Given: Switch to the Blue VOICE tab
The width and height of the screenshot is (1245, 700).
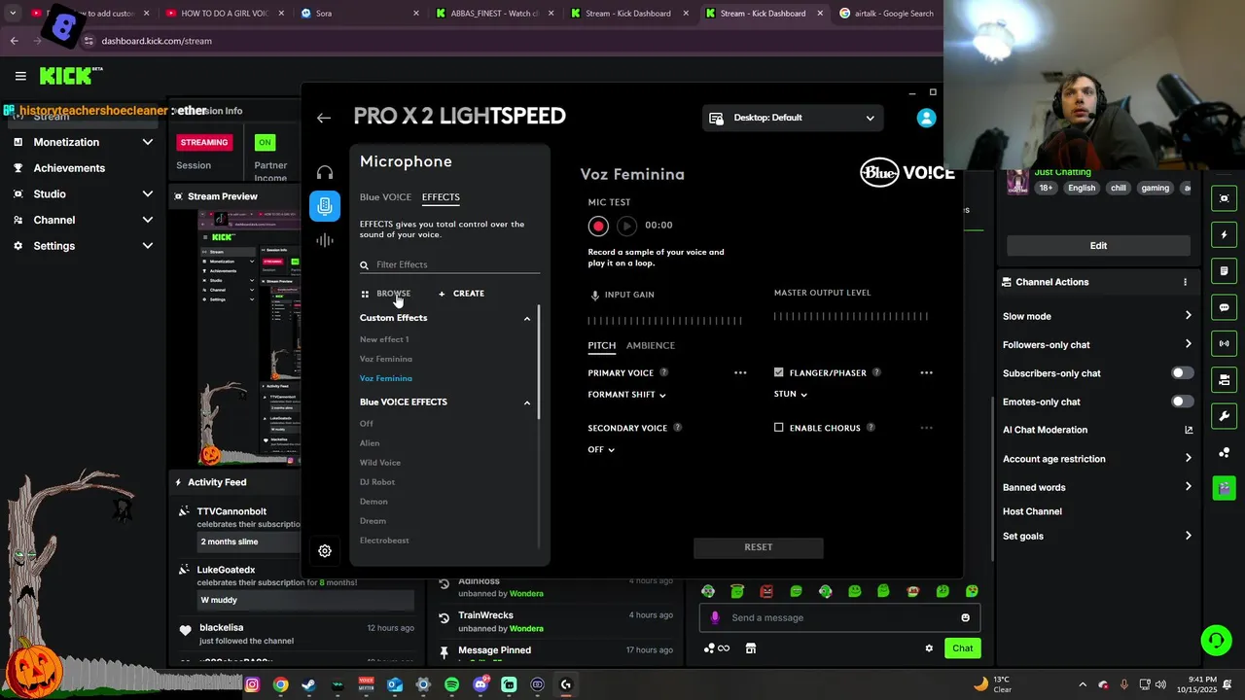Looking at the screenshot, I should coord(385,197).
